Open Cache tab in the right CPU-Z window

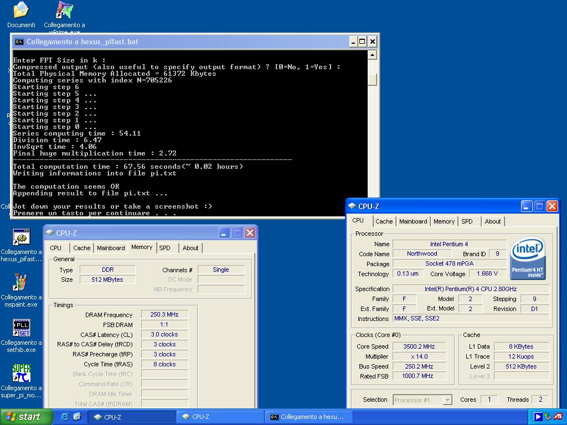pos(384,221)
